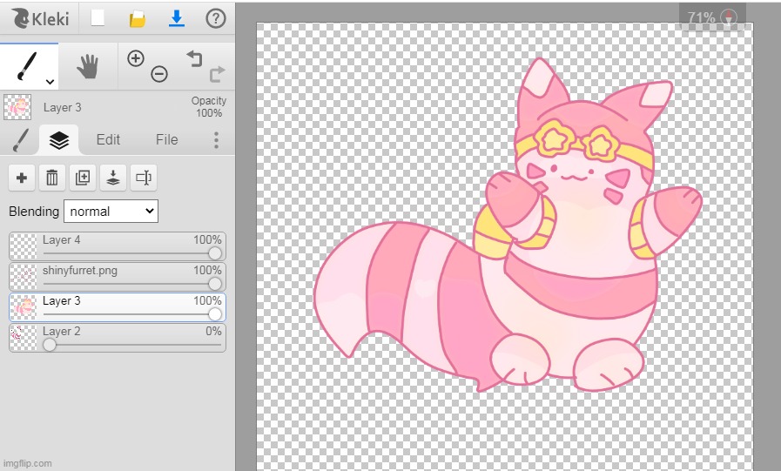The image size is (781, 471).
Task: Open the help question mark icon
Action: pos(215,17)
